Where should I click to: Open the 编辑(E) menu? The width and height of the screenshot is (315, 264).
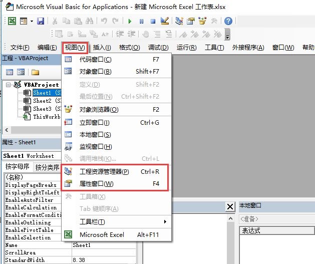(47, 48)
